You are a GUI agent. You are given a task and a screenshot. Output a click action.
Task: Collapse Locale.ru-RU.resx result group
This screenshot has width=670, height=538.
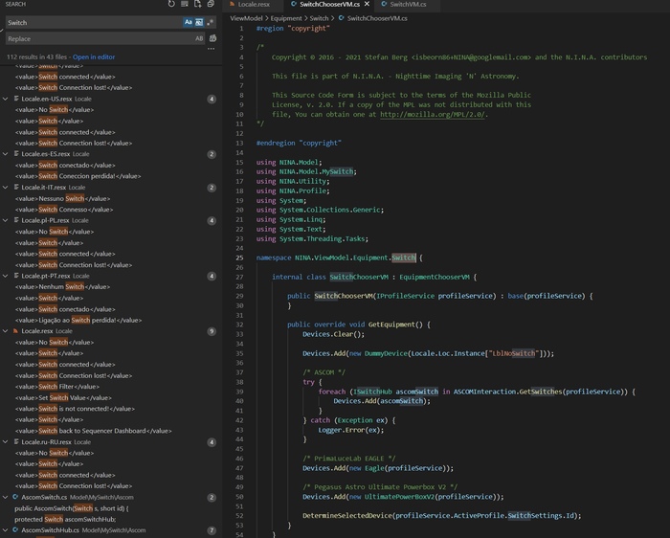[6, 441]
